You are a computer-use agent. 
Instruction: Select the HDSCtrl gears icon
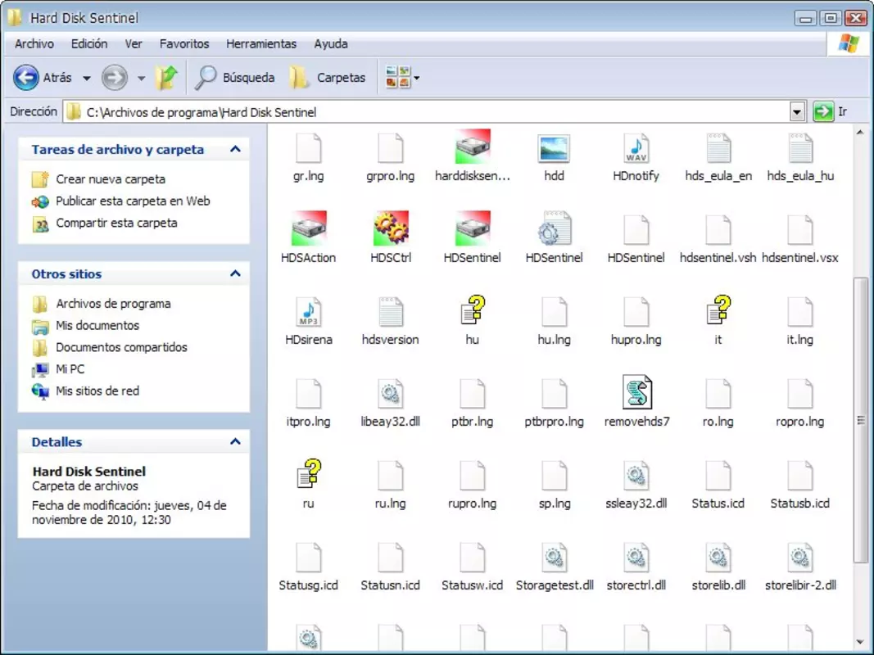point(390,228)
